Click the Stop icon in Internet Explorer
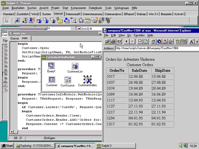Viewport: 199px width, 149px height. 140,41
